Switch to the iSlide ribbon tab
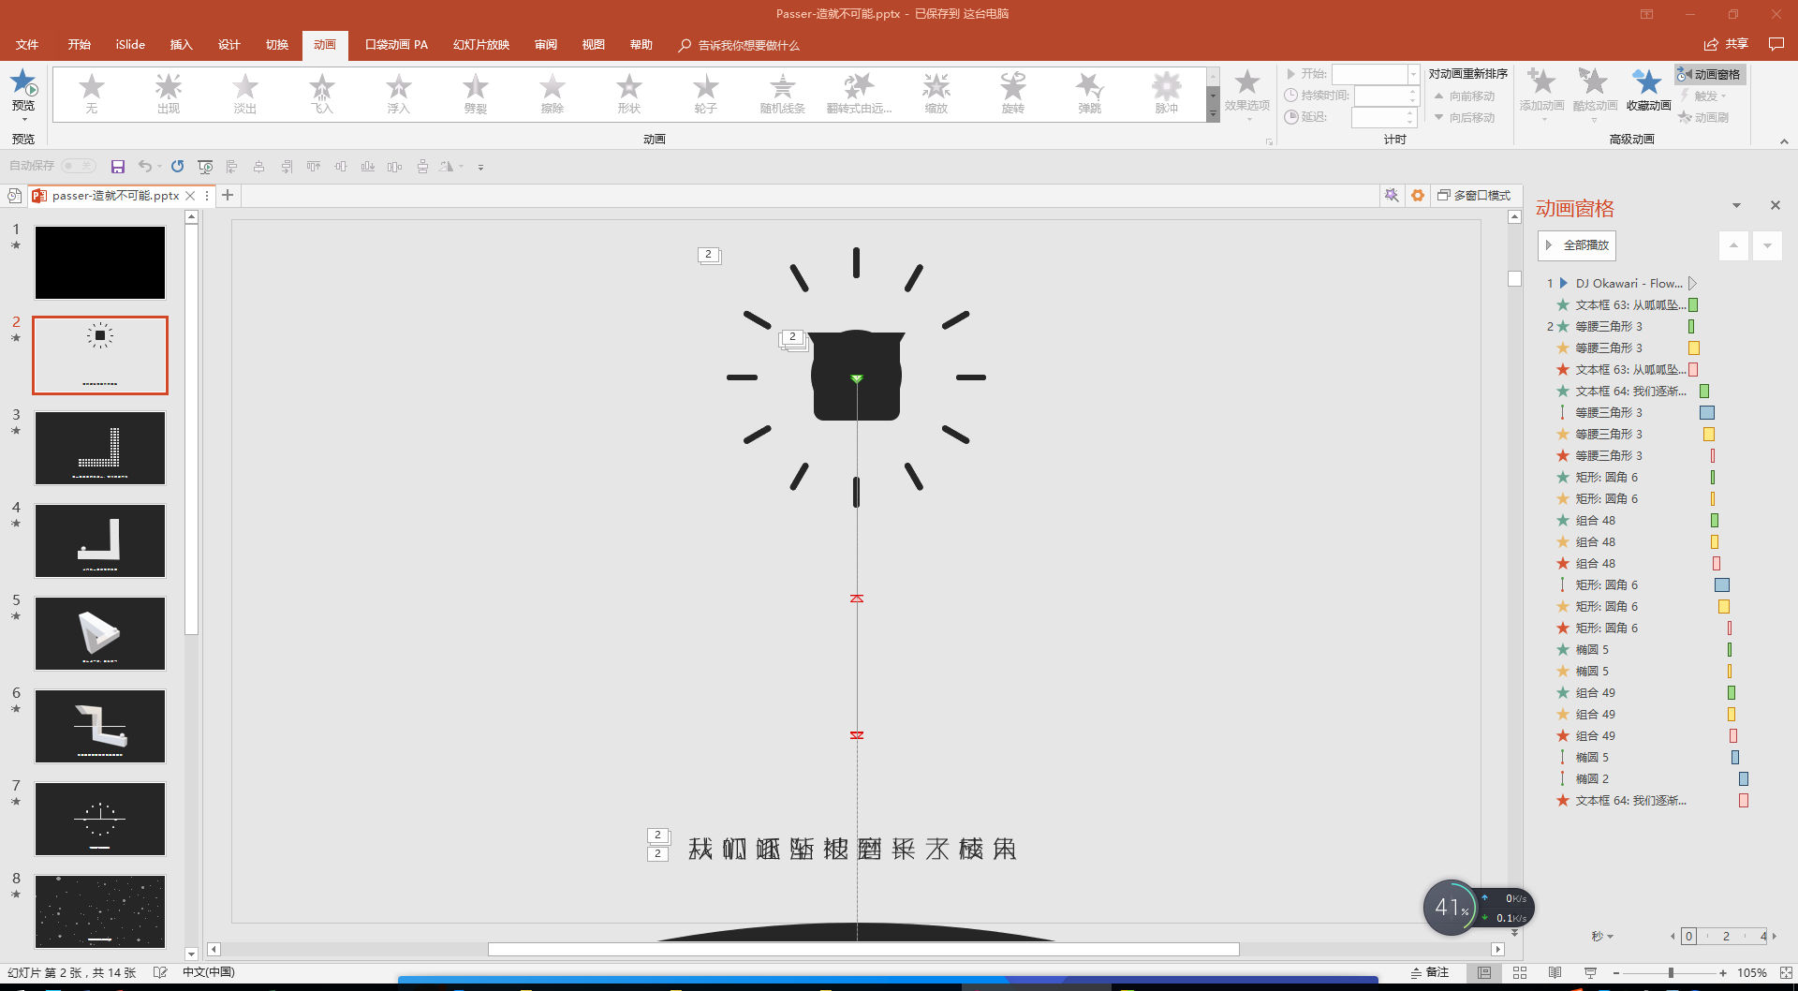1798x991 pixels. pos(130,45)
